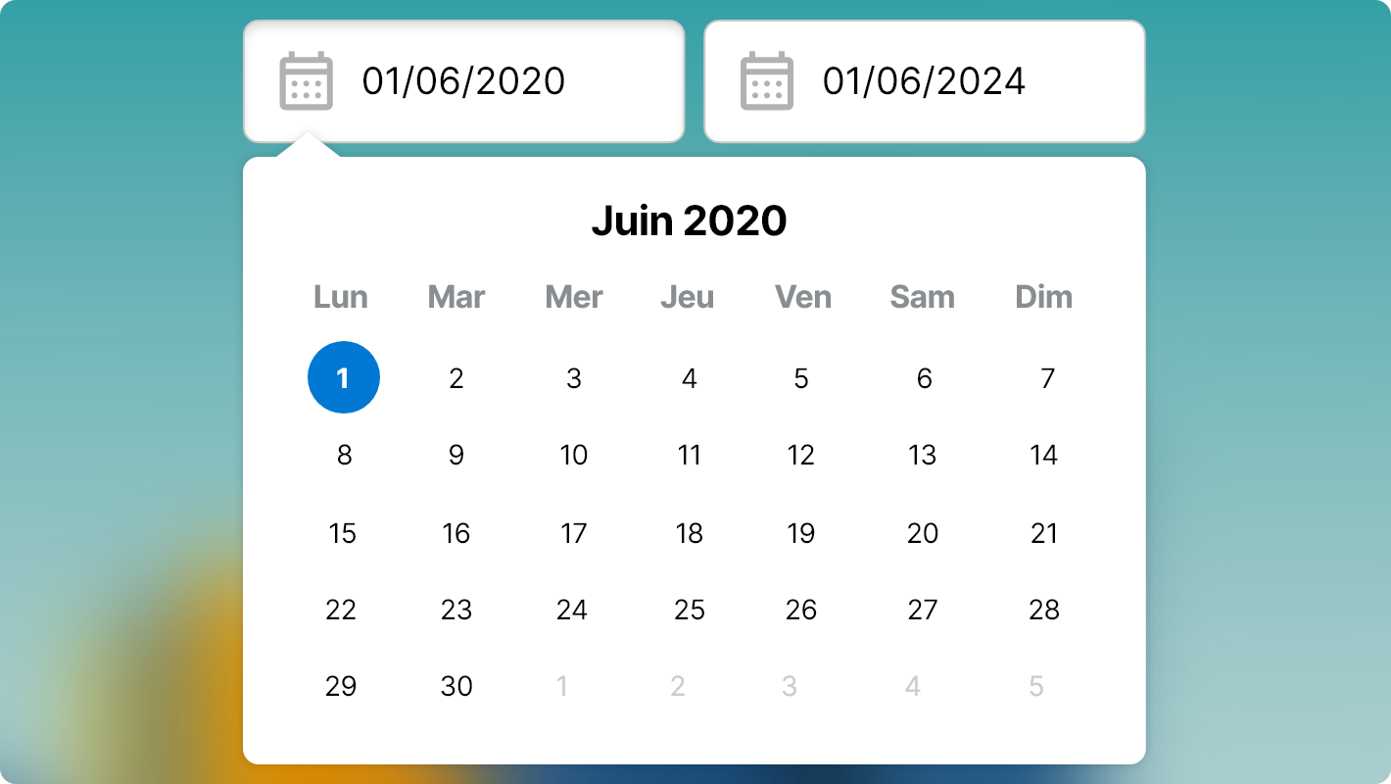Screen dimensions: 1391x784
Task: Select June 26 in the calendar
Action: pos(801,610)
